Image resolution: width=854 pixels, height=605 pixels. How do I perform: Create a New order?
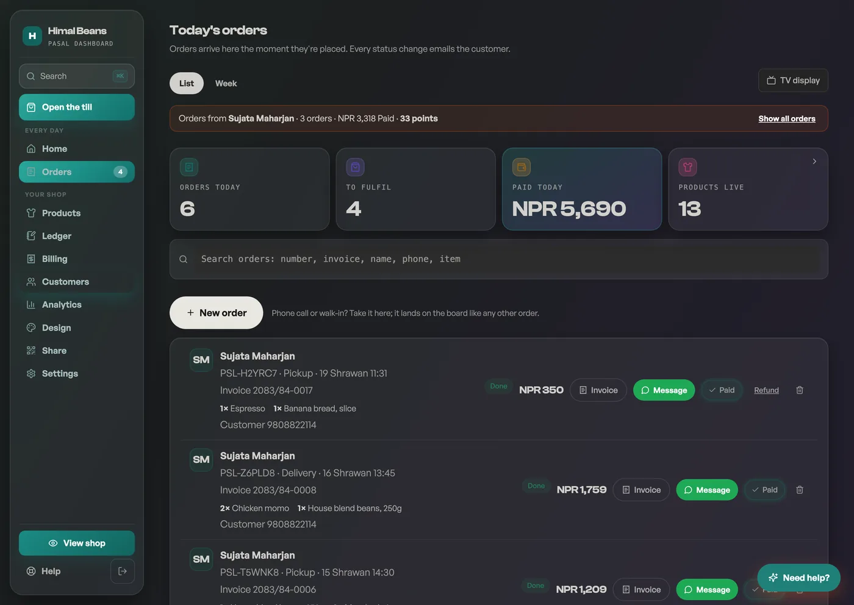[x=216, y=313]
